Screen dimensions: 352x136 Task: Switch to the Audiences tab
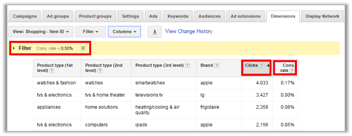[209, 16]
